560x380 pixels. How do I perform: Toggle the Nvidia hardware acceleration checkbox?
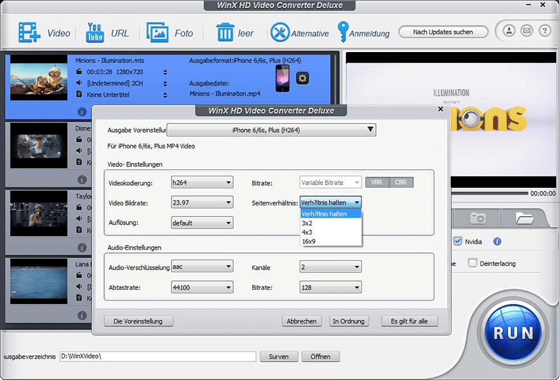coord(458,241)
